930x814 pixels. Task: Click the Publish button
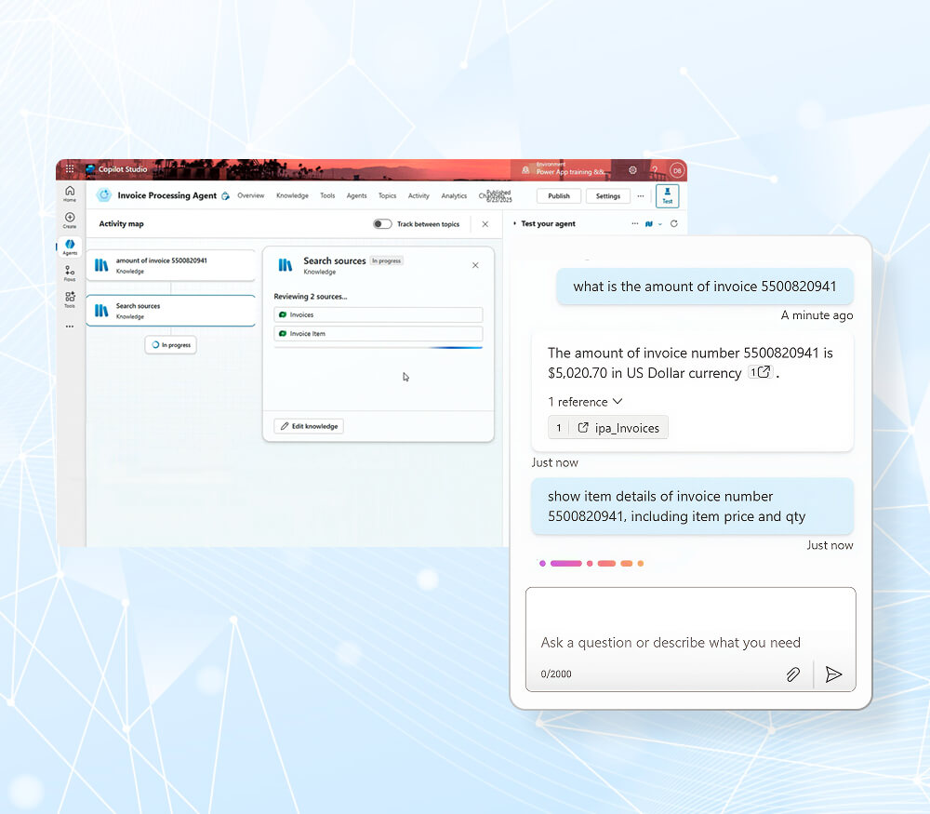pyautogui.click(x=559, y=196)
